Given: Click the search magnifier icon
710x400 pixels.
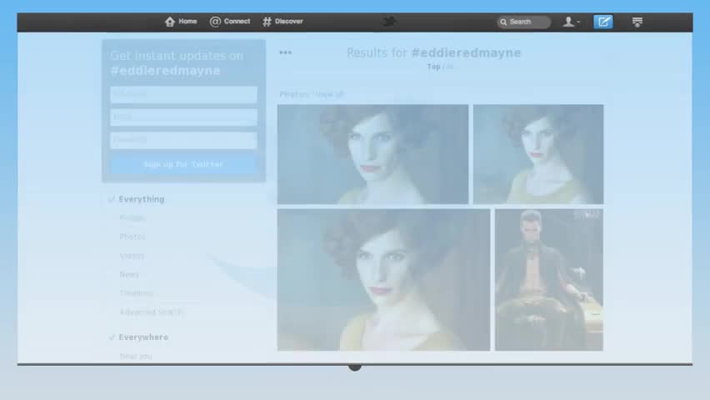Looking at the screenshot, I should [x=503, y=22].
